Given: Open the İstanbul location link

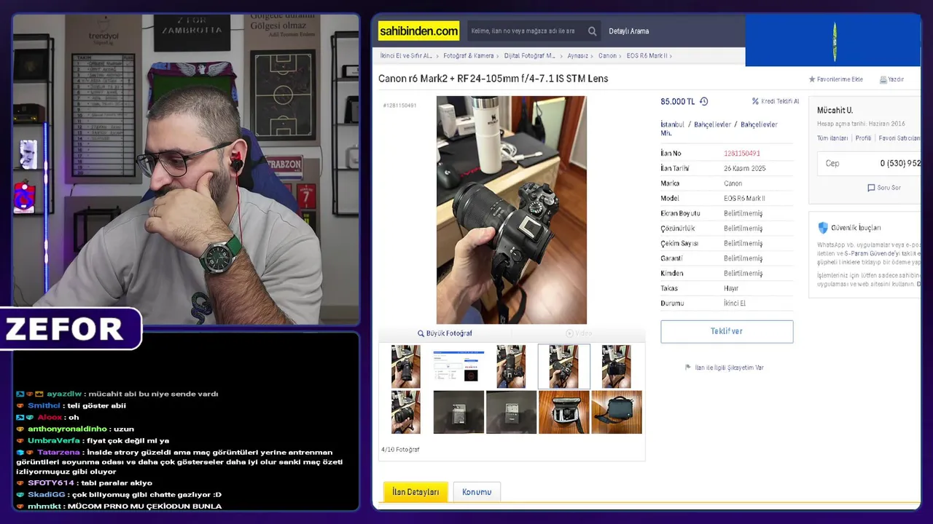Looking at the screenshot, I should click(672, 124).
